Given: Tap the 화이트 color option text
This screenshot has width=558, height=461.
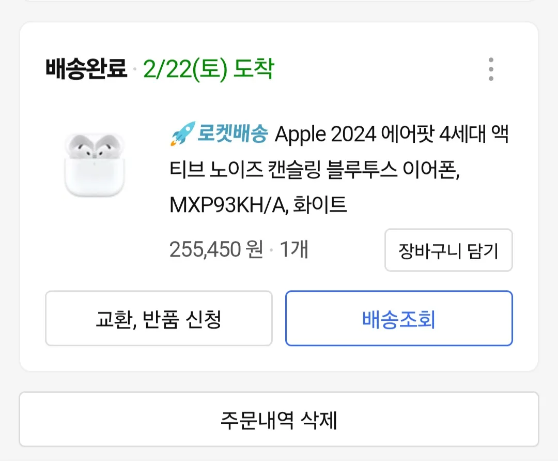Looking at the screenshot, I should [x=320, y=205].
